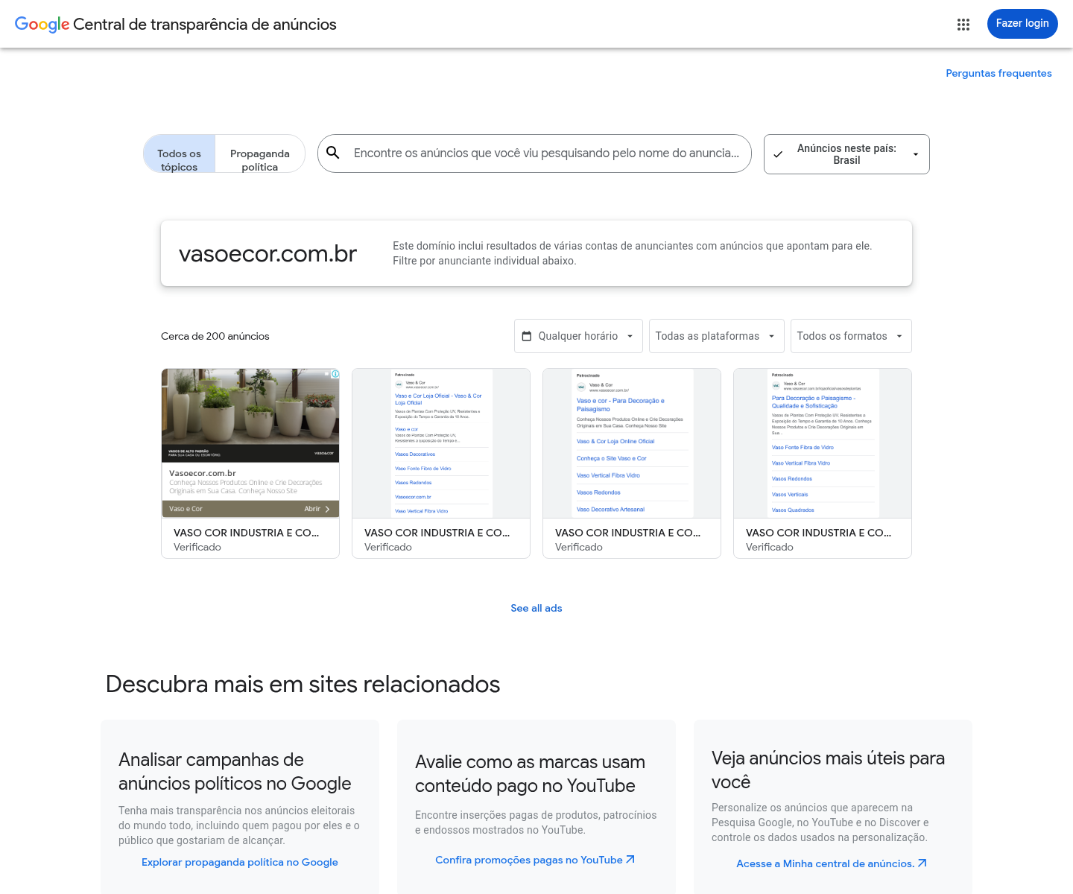This screenshot has width=1073, height=894.
Task: Click the vasoecor.com.br domain heading
Action: (268, 253)
